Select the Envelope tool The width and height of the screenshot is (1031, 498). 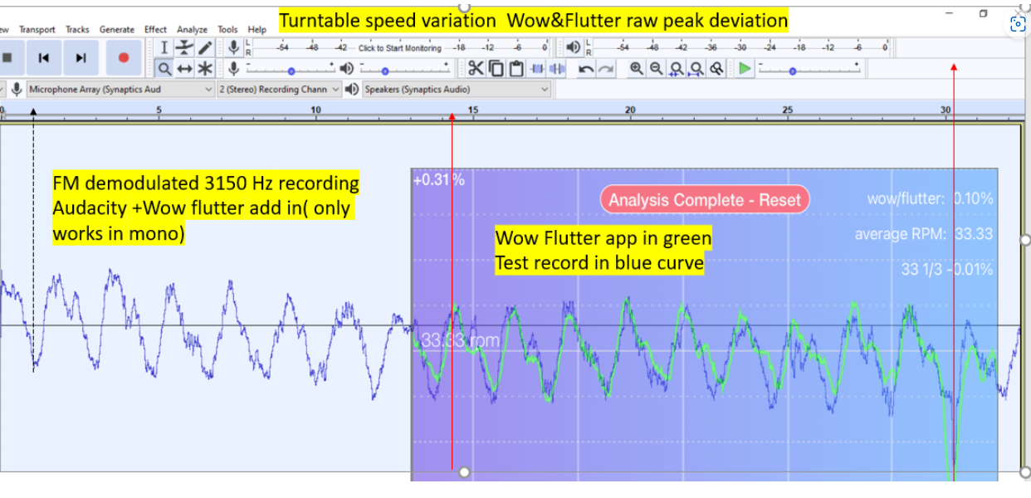[184, 48]
